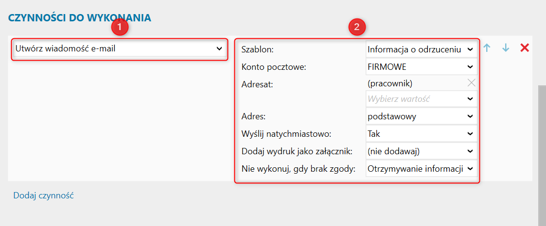546x226 pixels.
Task: Click the vertical scrollbar on the right
Action: point(542,145)
